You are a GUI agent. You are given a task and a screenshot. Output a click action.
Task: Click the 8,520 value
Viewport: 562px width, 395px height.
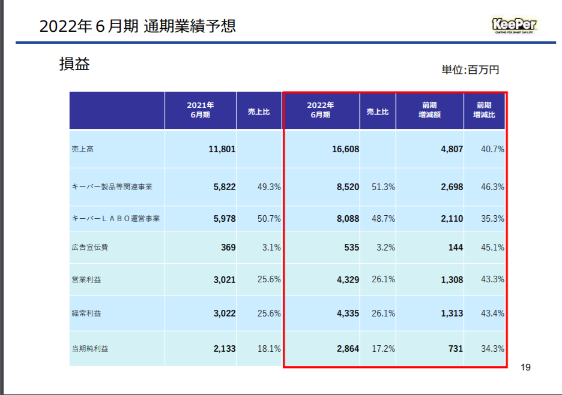pos(348,187)
